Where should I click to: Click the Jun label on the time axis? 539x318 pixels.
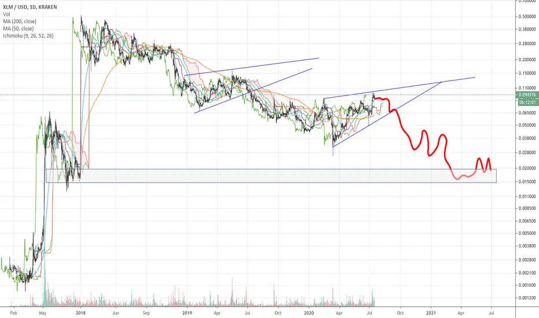coord(116,313)
